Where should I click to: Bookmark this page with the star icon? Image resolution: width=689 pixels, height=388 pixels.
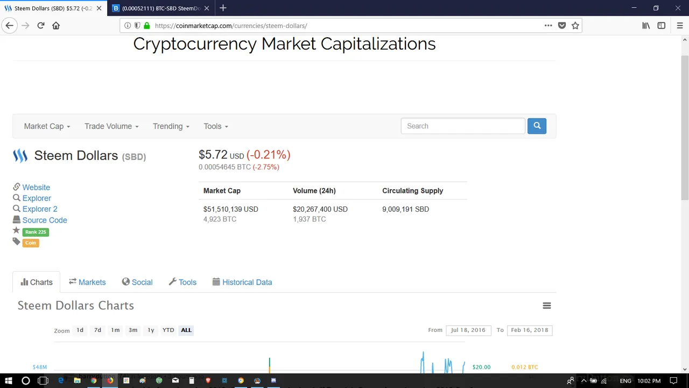(575, 25)
